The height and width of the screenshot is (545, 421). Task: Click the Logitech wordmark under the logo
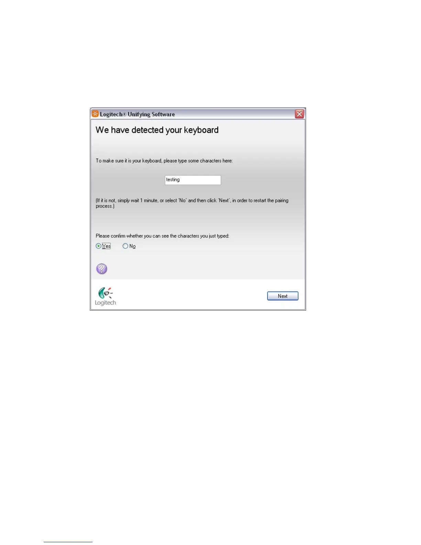[106, 303]
